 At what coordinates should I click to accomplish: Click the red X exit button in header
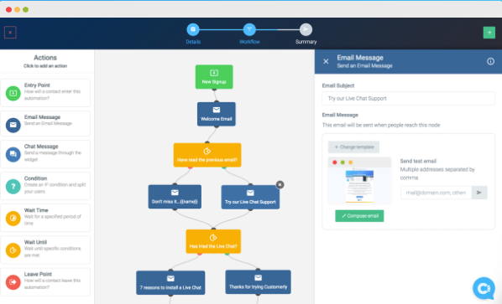click(x=10, y=33)
